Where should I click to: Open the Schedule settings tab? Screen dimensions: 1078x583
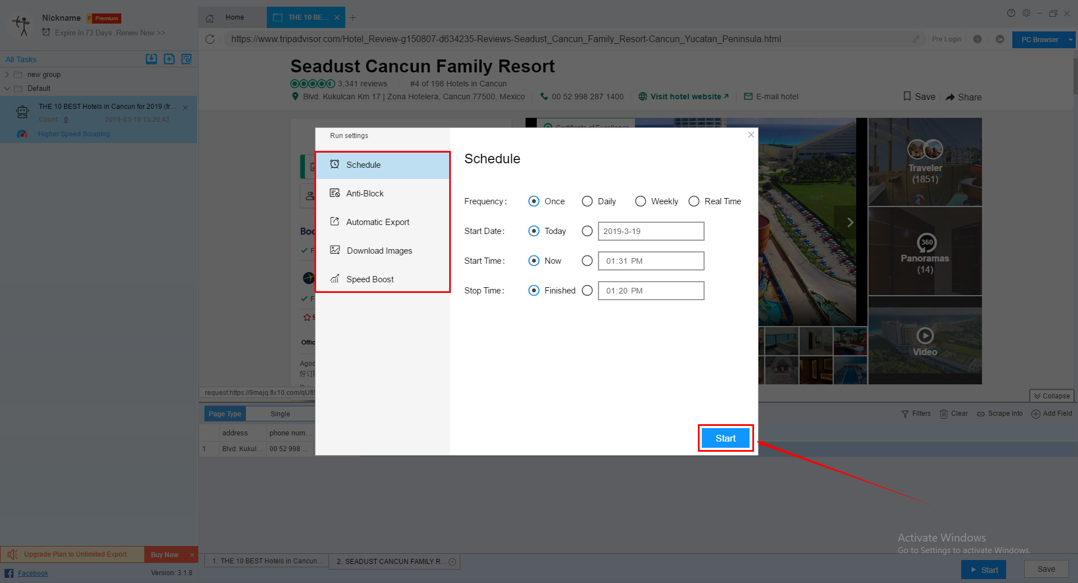tap(383, 165)
